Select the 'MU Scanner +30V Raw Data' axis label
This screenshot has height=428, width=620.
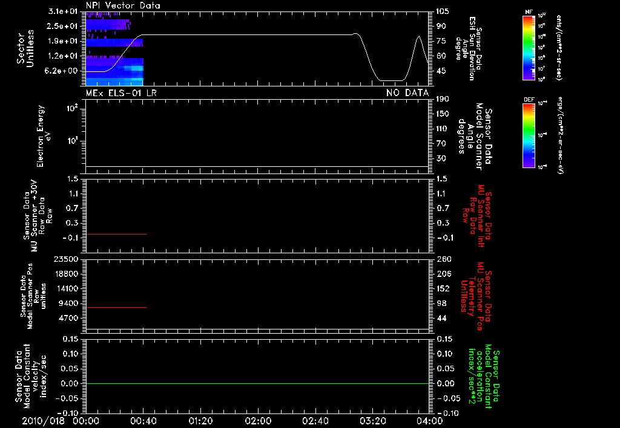(38, 216)
